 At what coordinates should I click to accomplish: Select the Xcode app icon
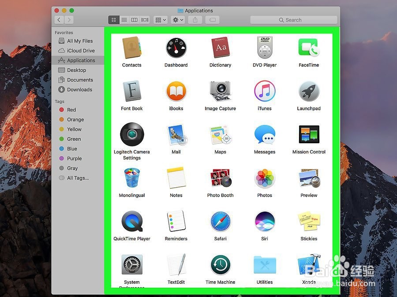(309, 265)
